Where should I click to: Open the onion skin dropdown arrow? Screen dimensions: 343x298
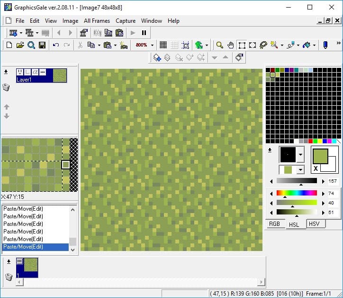(207, 46)
